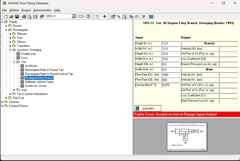The image size is (240, 161).
Task: Expand the Plenums folder
Action: (x=10, y=34)
